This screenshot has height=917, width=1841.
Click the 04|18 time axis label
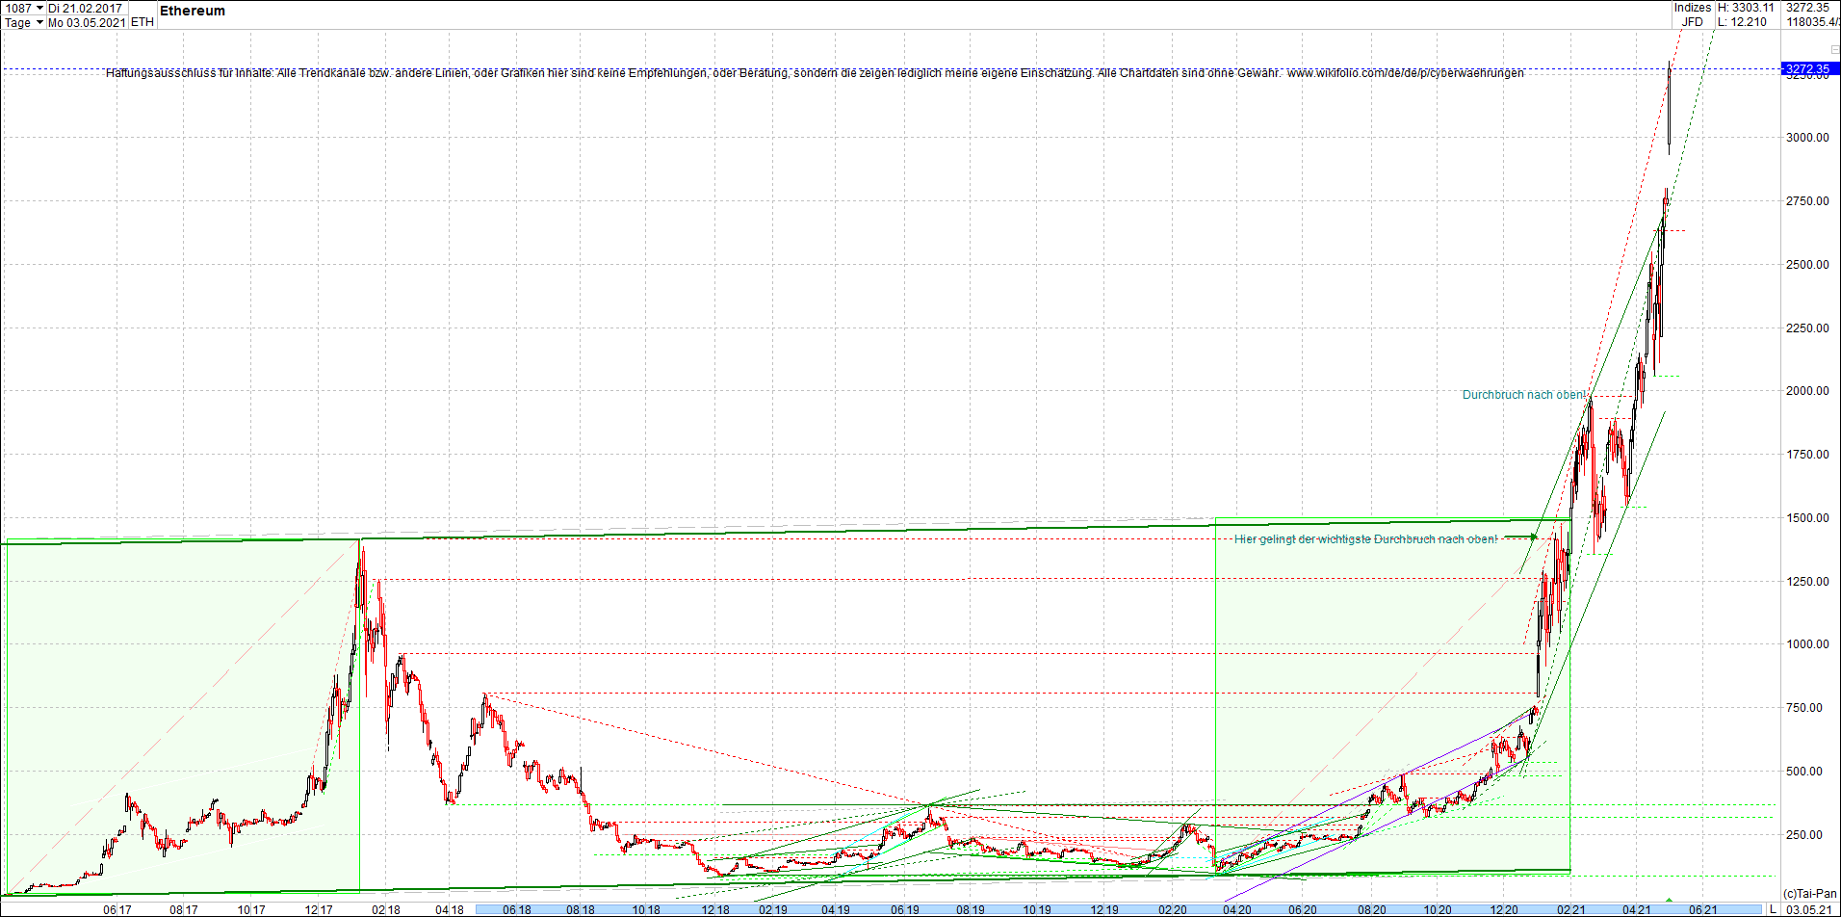[449, 909]
